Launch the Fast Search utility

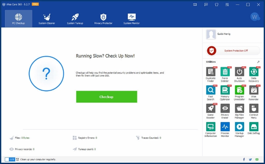211,93
